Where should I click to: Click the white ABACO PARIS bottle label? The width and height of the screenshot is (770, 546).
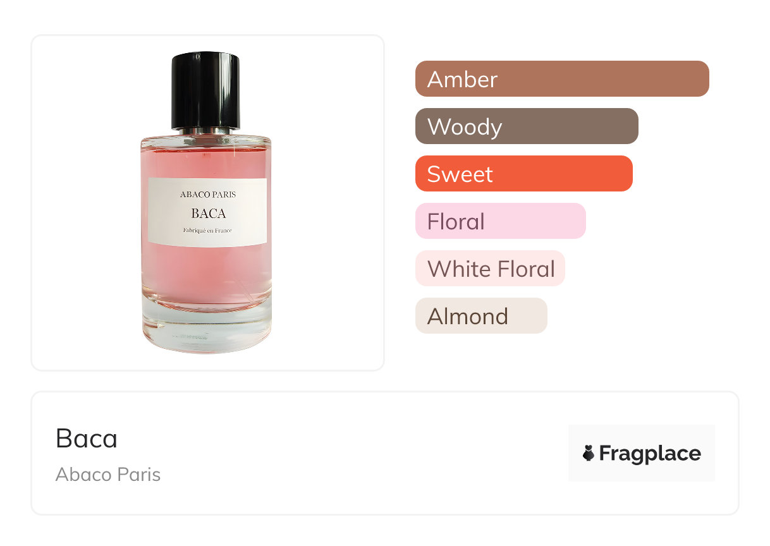(x=207, y=212)
